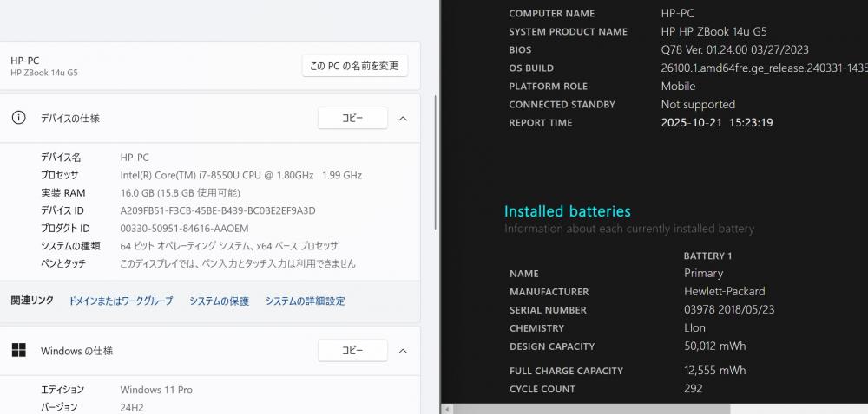Click battery manufacturer value Hewlett-Packard
Screen dimensions: 868x414
tap(725, 291)
